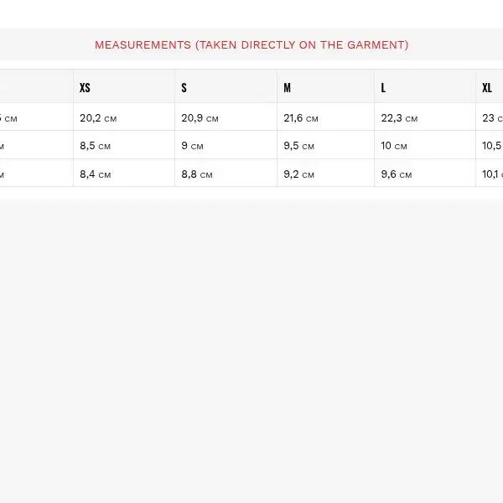Click the 20,9 cm cell under S

click(200, 118)
